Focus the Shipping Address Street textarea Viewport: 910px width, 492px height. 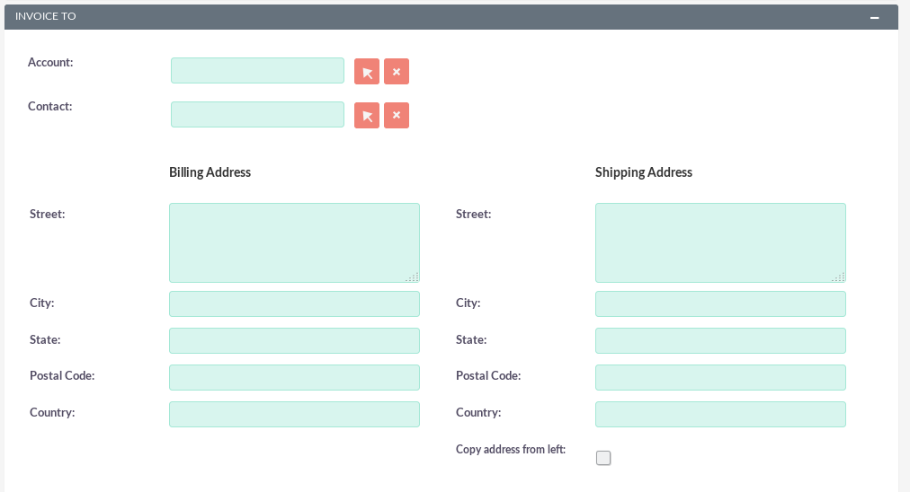click(720, 242)
